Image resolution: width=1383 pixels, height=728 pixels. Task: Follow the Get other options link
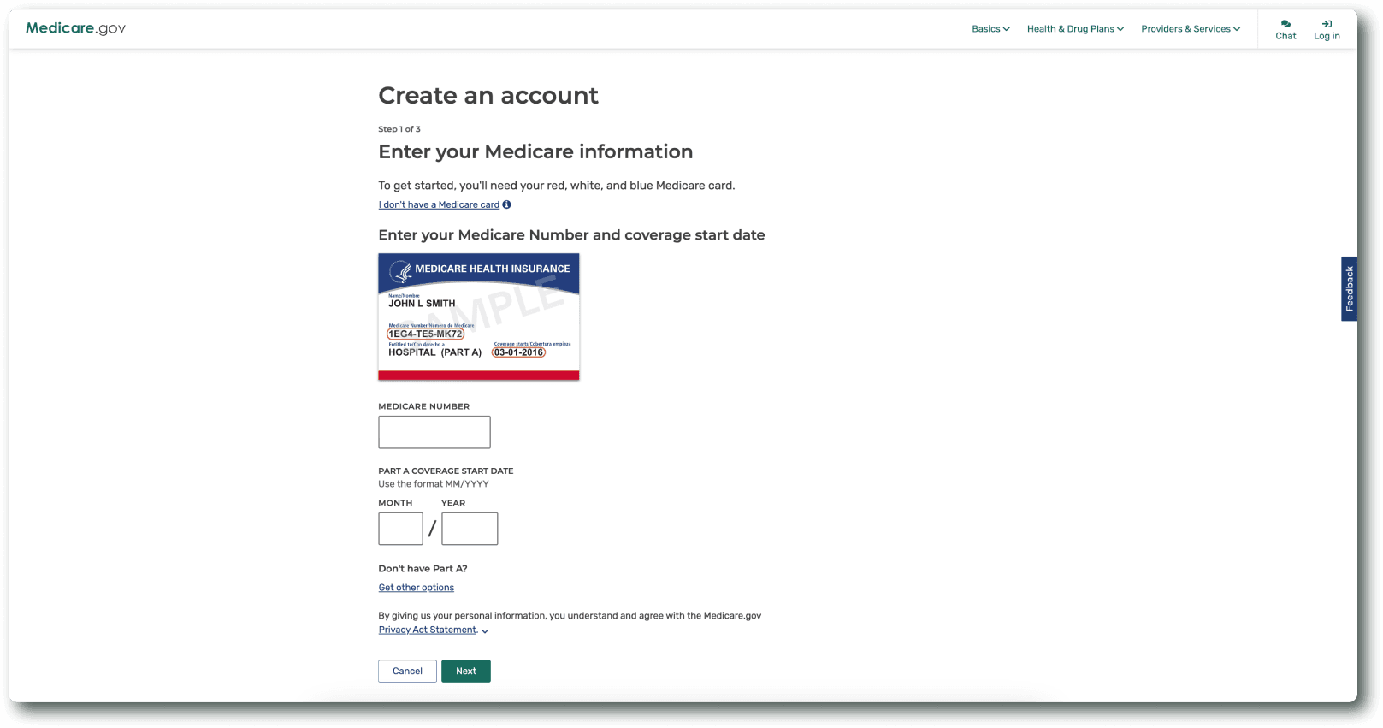[417, 588]
